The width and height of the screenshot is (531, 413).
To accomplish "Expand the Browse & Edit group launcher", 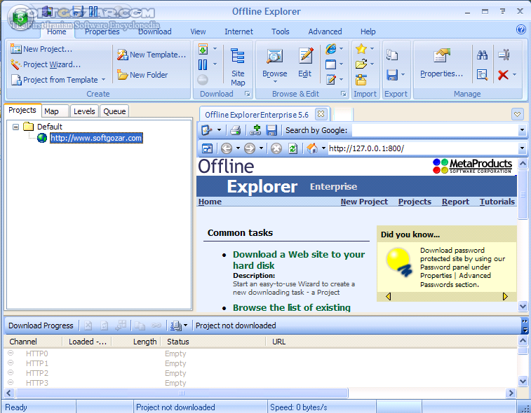I will [344, 94].
